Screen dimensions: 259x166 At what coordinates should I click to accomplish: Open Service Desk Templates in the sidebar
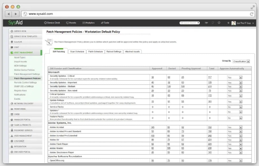(25, 36)
